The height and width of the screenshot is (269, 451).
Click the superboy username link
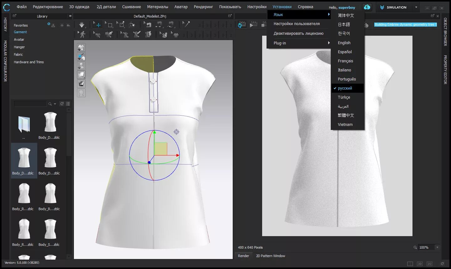(347, 8)
